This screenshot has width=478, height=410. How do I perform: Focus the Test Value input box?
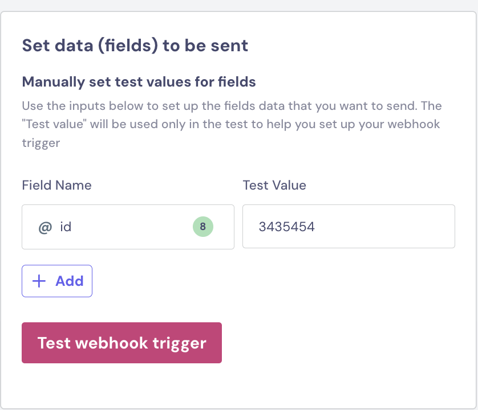click(349, 227)
